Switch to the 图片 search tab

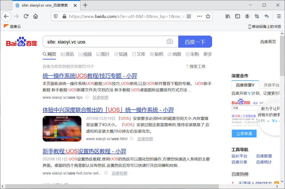103,54
